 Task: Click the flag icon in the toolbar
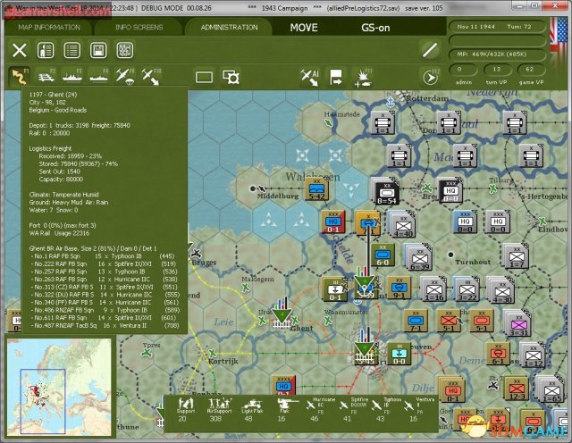pos(336,77)
